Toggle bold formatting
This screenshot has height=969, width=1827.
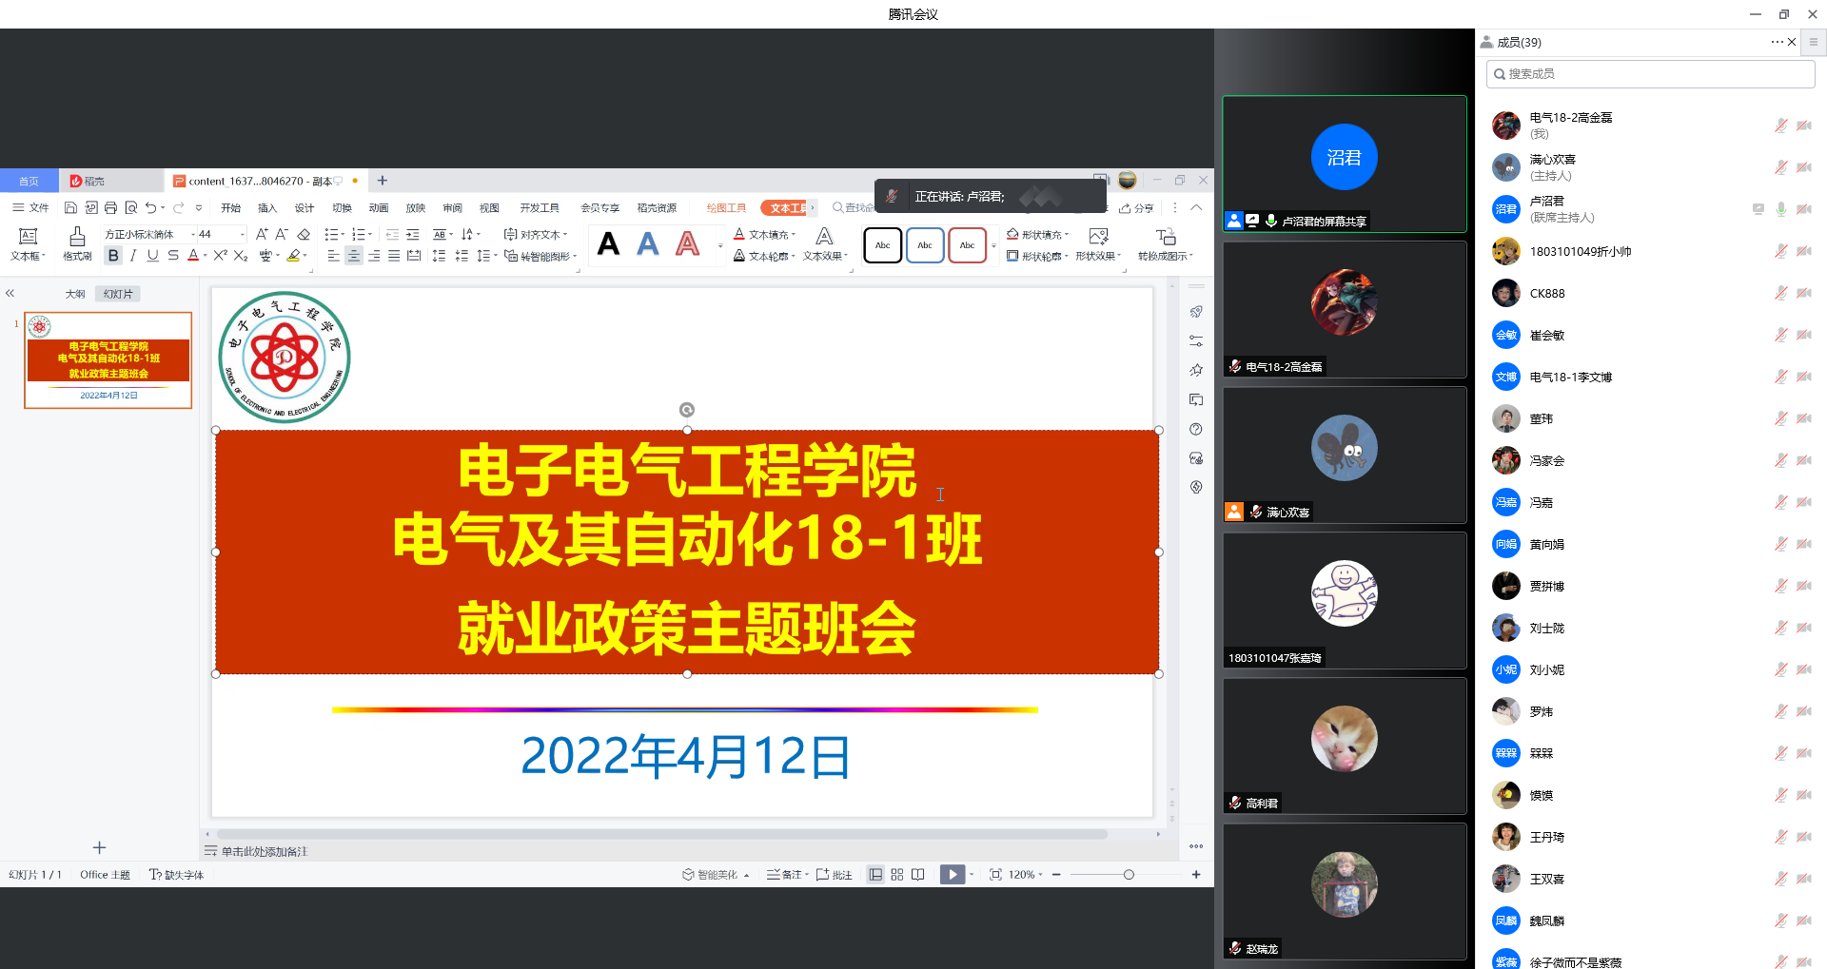click(113, 256)
